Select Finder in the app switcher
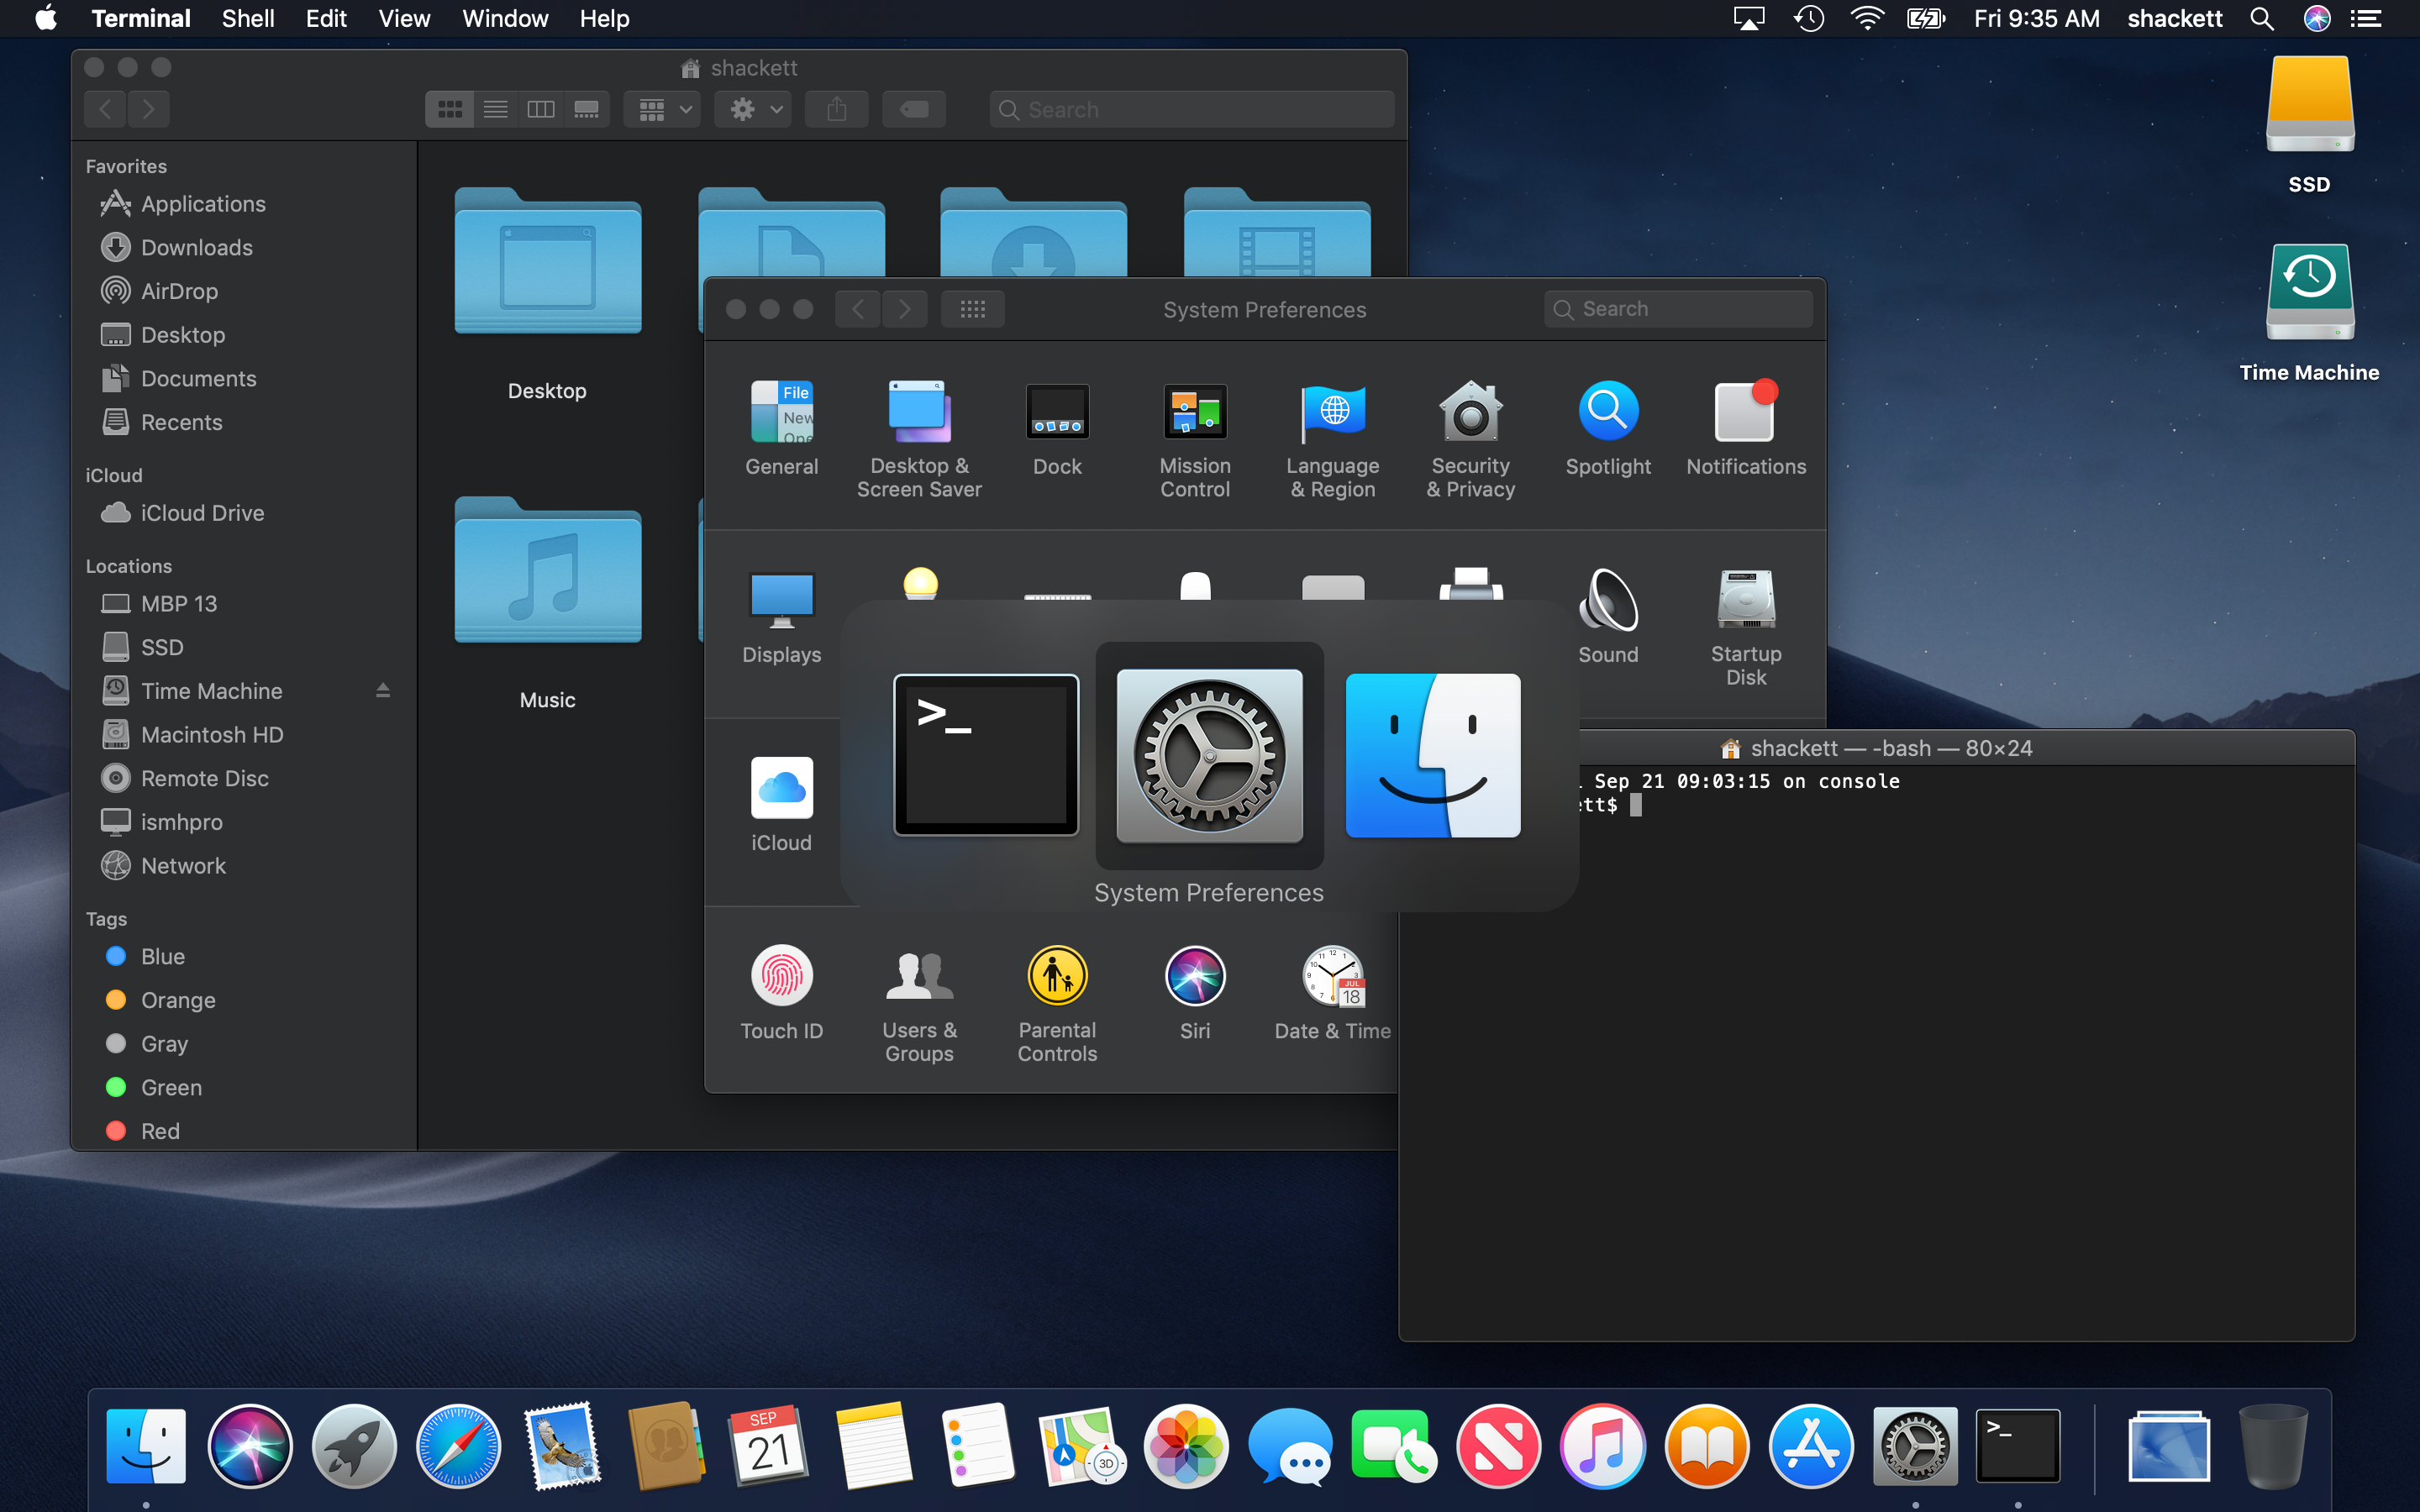 click(x=1433, y=755)
